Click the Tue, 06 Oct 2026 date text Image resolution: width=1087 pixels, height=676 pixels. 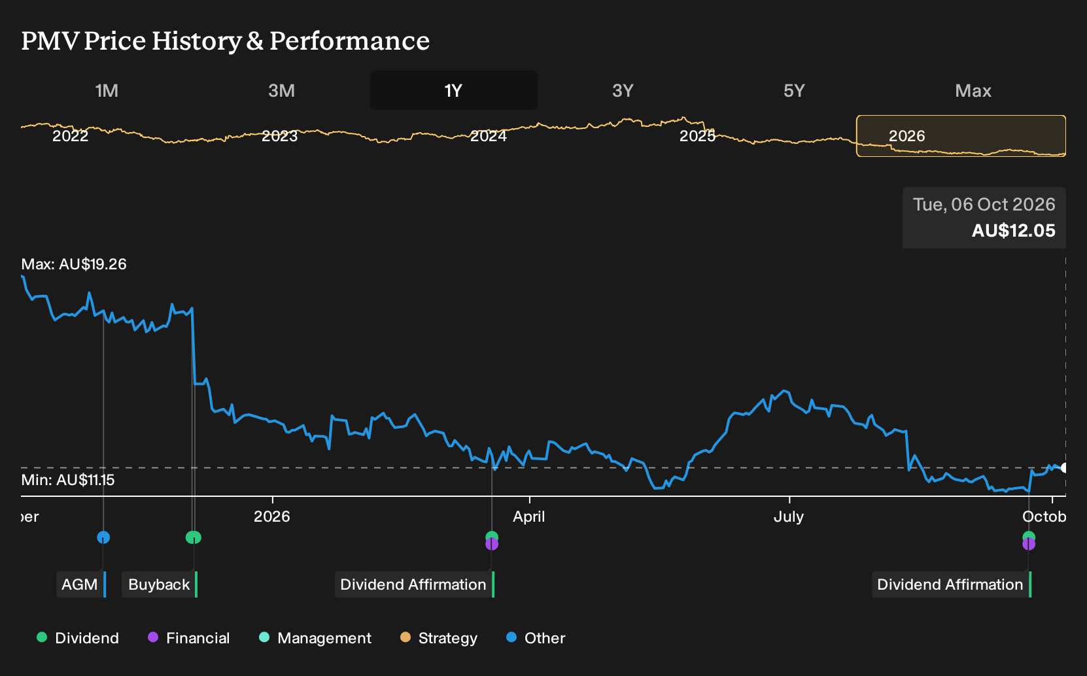click(x=984, y=205)
